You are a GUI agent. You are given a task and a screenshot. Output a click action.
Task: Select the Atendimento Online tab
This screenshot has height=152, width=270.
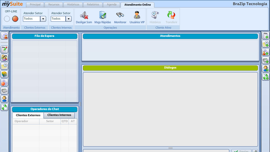pos(138,5)
